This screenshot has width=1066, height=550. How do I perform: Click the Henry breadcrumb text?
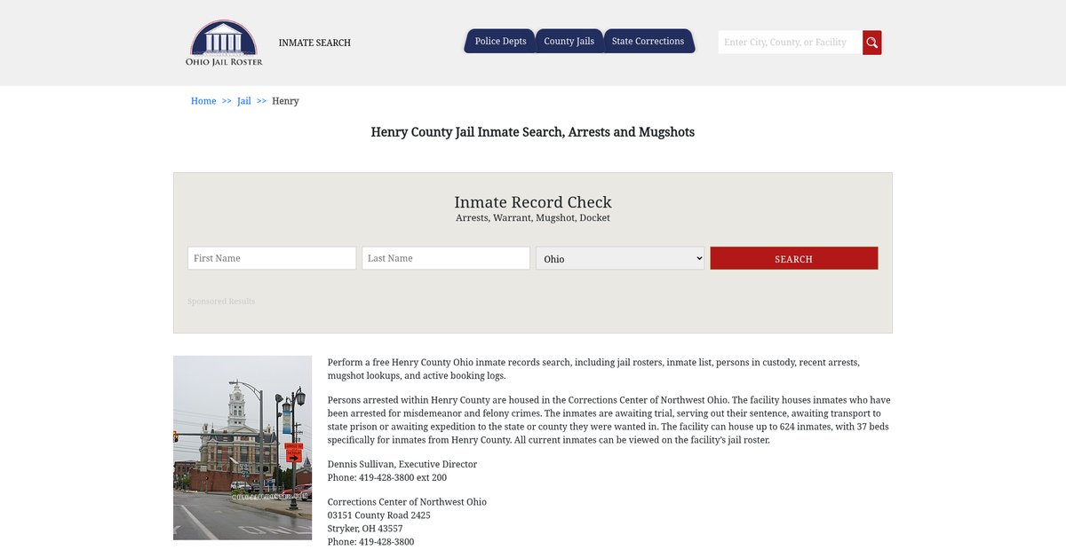click(x=285, y=101)
